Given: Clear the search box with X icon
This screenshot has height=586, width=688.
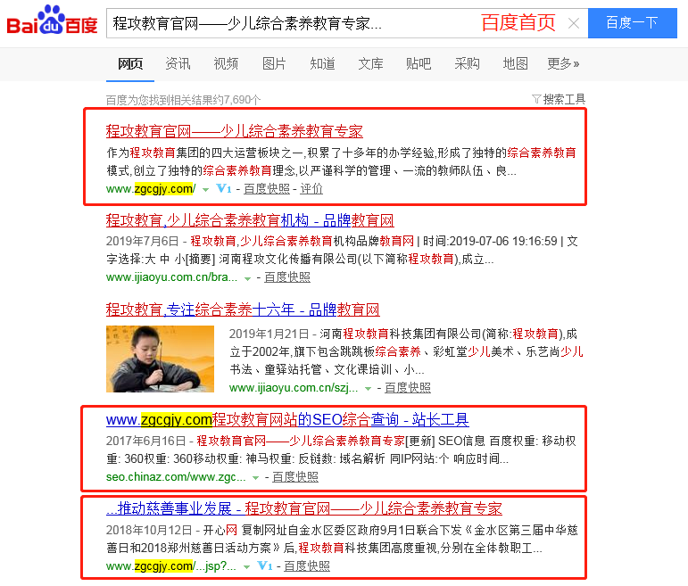Looking at the screenshot, I should pos(574,23).
